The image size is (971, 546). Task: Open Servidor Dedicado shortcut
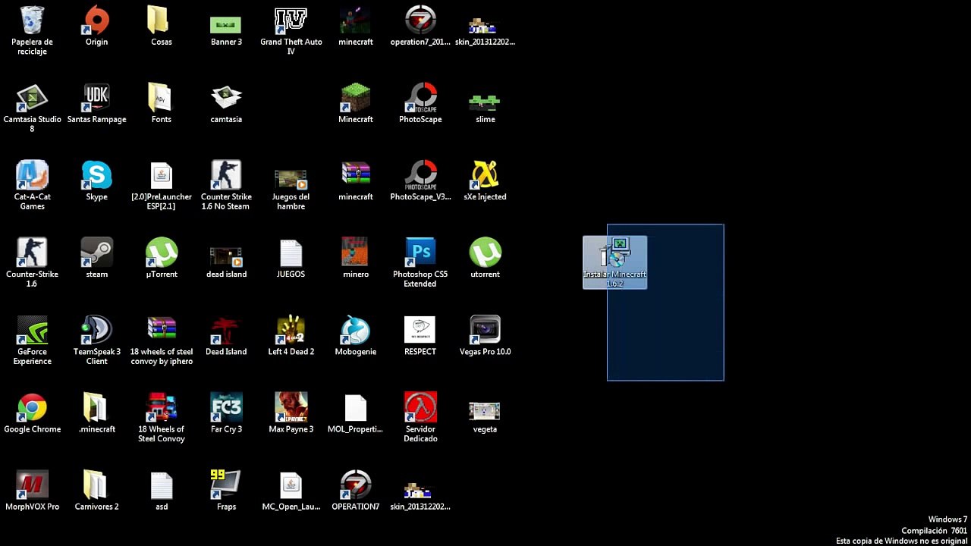click(420, 418)
